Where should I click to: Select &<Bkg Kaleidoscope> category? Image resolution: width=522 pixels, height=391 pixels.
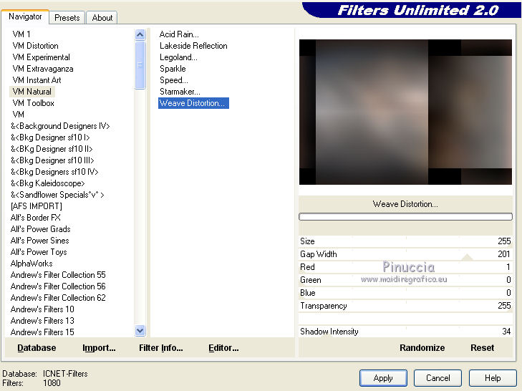pos(47,183)
